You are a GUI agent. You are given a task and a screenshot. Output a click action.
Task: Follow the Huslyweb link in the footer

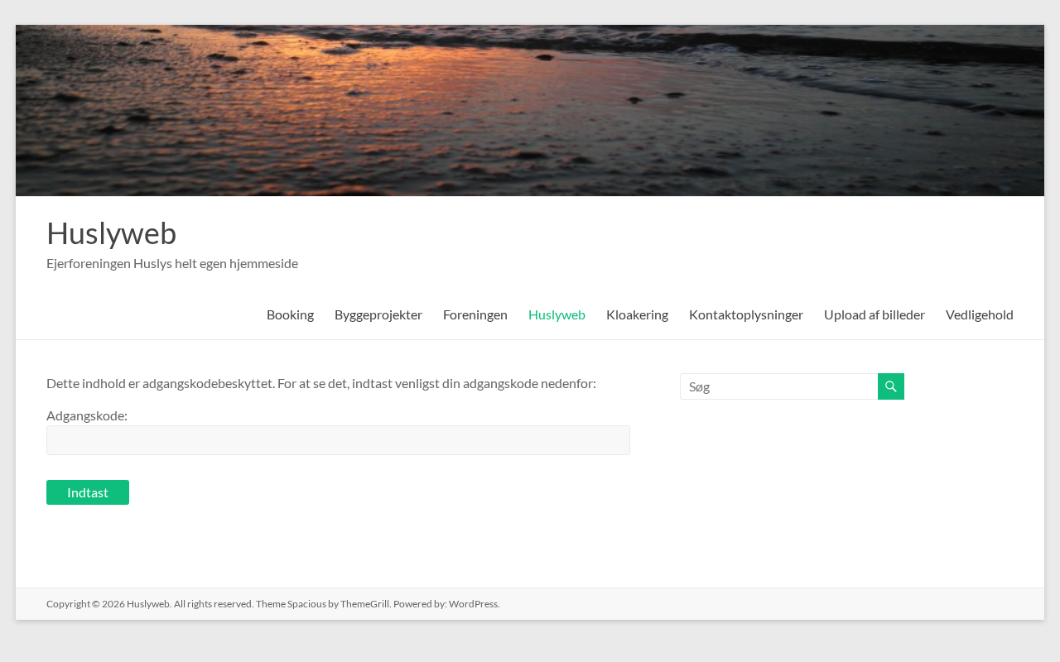pos(148,604)
